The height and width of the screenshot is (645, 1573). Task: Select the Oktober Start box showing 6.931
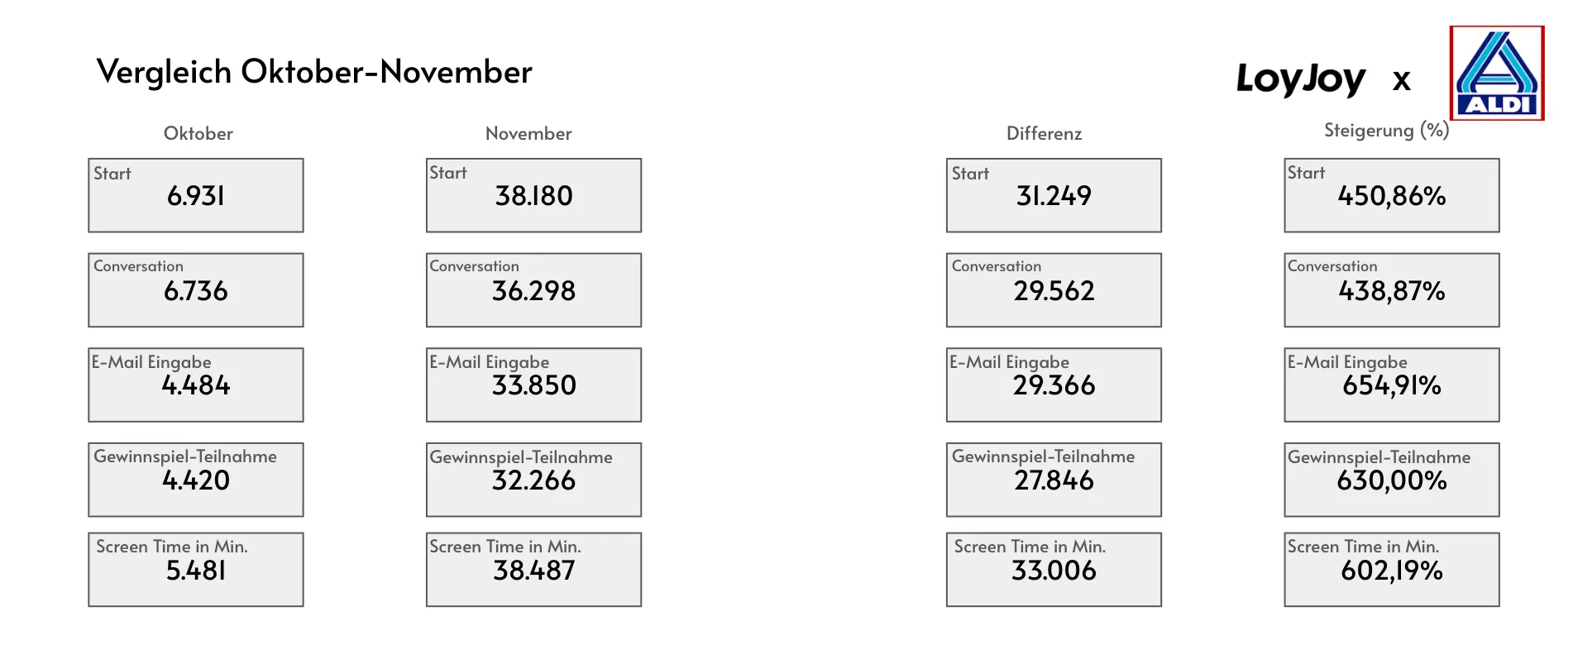click(x=196, y=195)
